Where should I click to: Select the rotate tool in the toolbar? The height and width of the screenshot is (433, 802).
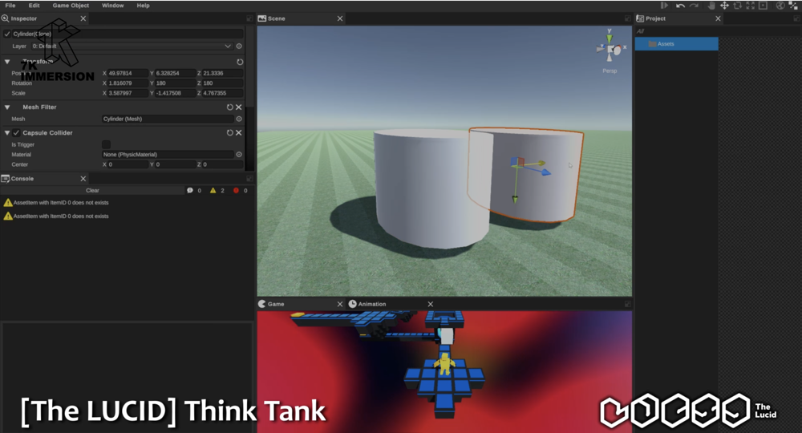[737, 6]
